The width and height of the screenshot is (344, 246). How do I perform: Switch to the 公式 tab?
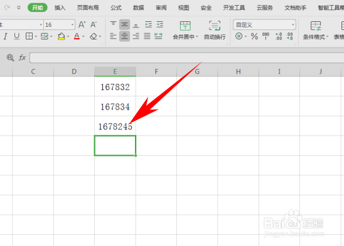(116, 8)
